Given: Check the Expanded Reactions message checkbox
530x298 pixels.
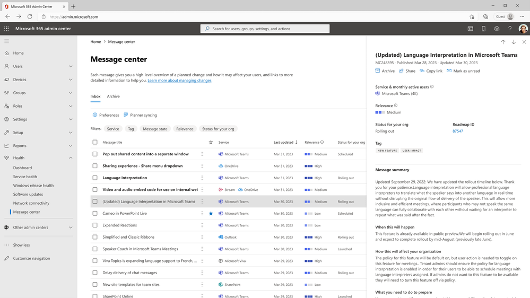Looking at the screenshot, I should (x=95, y=225).
